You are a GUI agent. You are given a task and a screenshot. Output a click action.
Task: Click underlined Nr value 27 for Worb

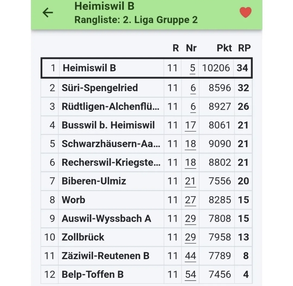tap(190, 200)
